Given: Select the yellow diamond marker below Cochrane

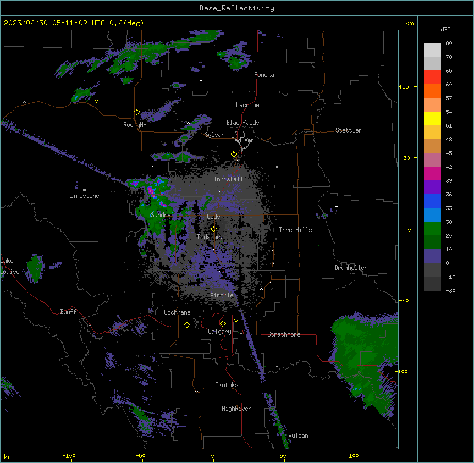Looking at the screenshot, I should tap(187, 324).
